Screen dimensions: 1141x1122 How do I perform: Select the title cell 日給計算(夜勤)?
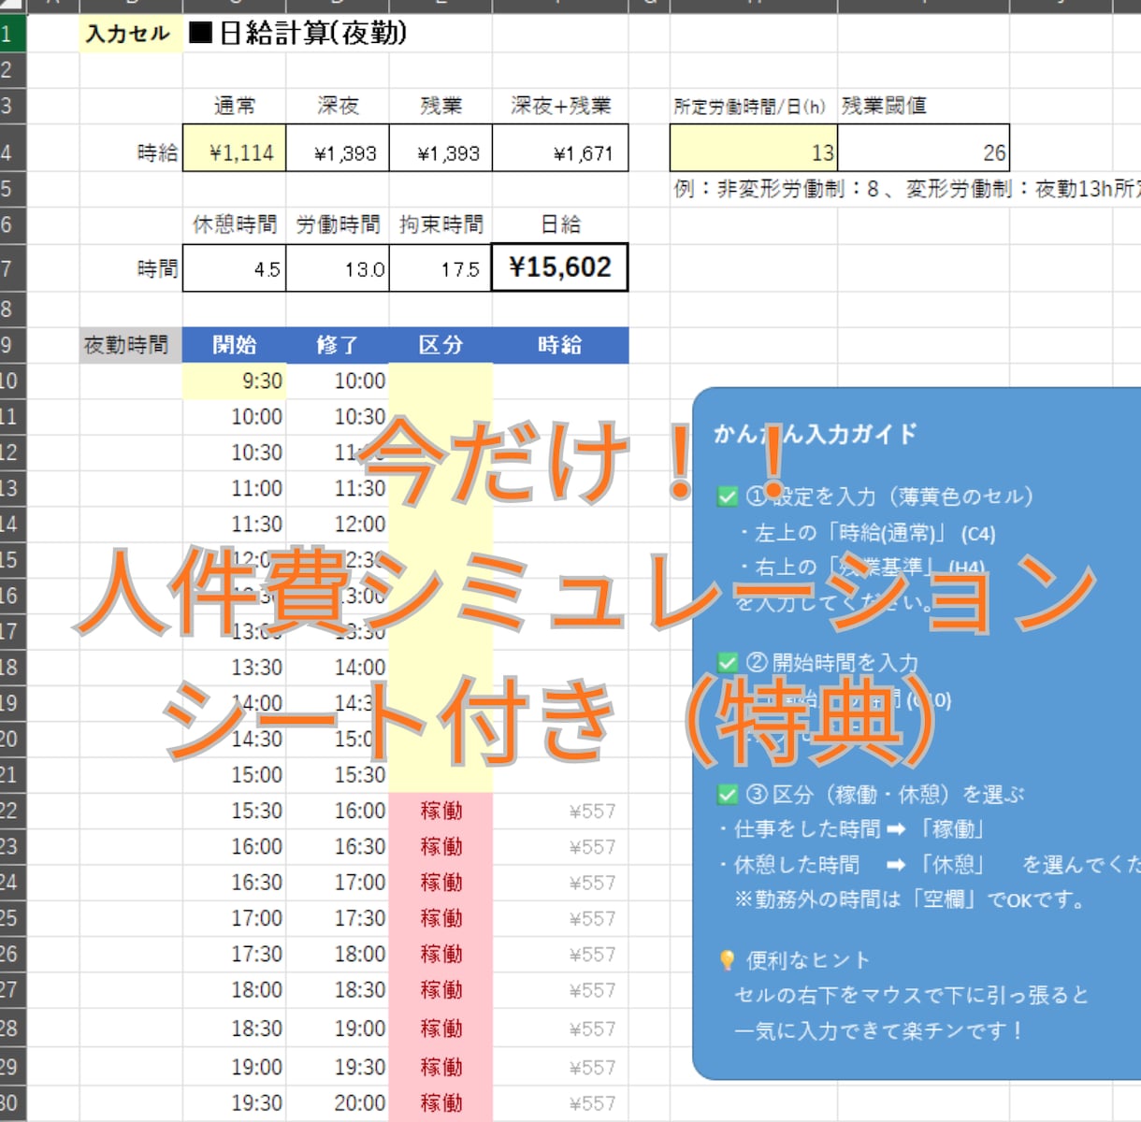coord(298,34)
